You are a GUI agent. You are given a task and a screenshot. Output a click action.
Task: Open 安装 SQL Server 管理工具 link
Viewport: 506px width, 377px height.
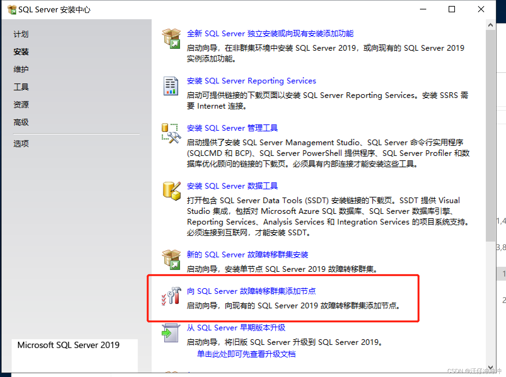pyautogui.click(x=232, y=128)
